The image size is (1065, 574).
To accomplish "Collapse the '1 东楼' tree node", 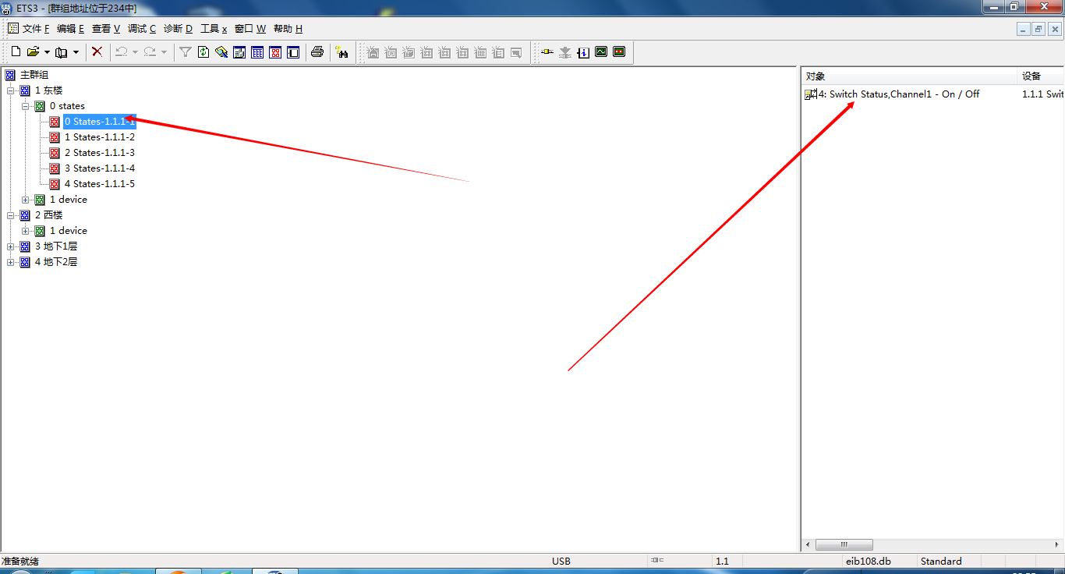I will click(x=11, y=90).
